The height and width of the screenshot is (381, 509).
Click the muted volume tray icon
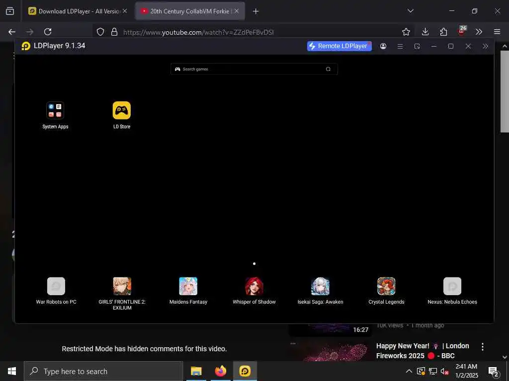click(x=444, y=371)
